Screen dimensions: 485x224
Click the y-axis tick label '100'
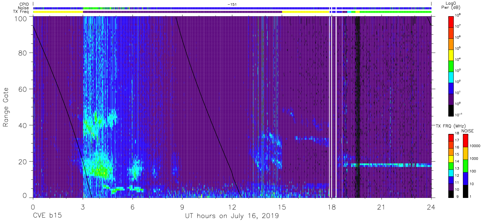point(21,18)
